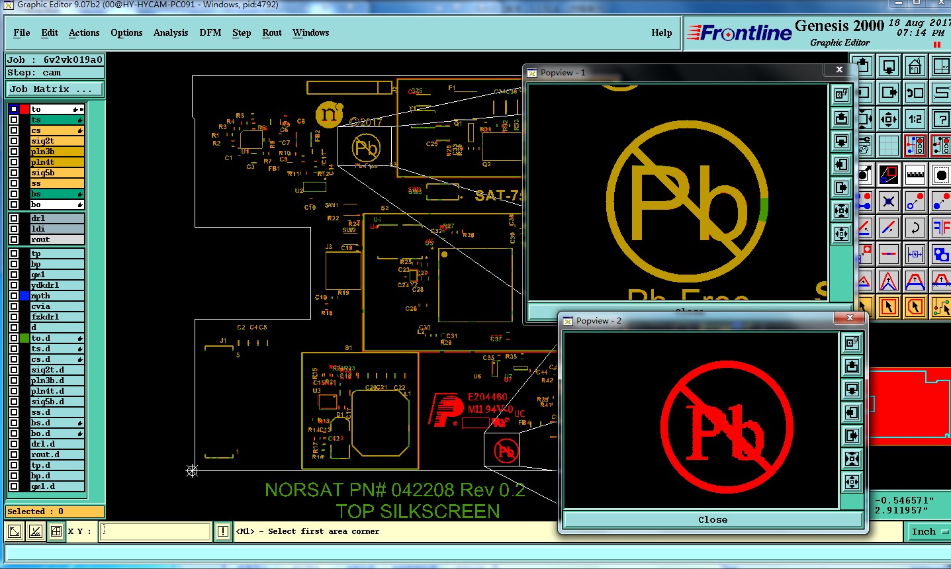
Task: Click the pan down icon in Popview-1
Action: [841, 141]
